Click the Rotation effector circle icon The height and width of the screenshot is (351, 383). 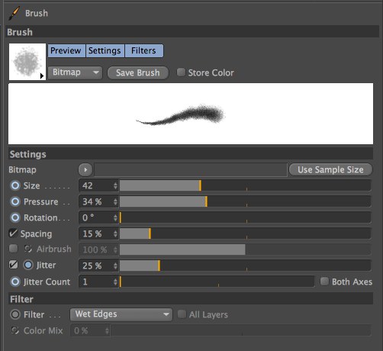click(15, 217)
